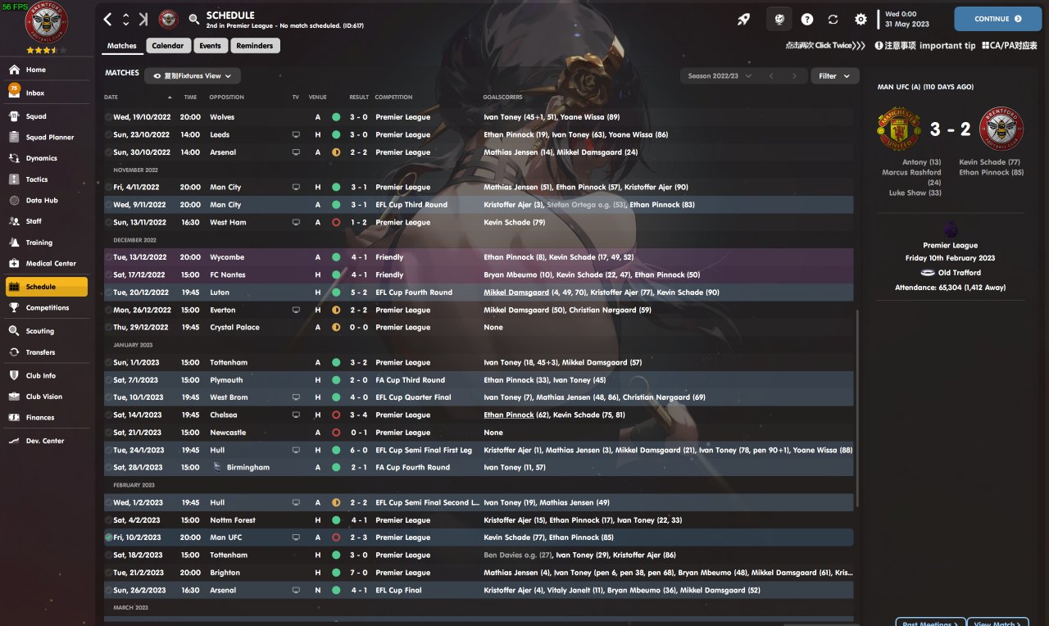Open Tactics in the sidebar

coord(37,179)
